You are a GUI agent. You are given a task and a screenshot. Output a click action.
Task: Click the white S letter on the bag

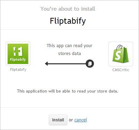[x=118, y=55]
